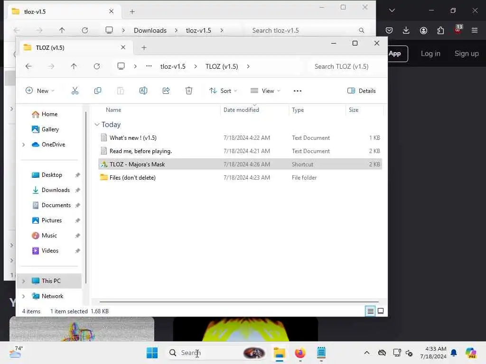Switch to large thumbnails view icon in status bar

pyautogui.click(x=381, y=311)
